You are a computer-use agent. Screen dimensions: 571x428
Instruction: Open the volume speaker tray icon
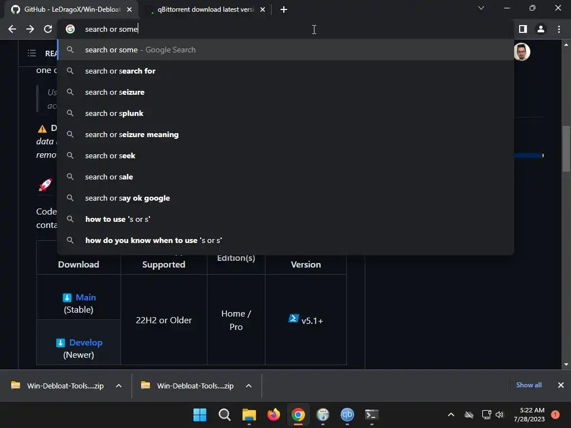500,415
